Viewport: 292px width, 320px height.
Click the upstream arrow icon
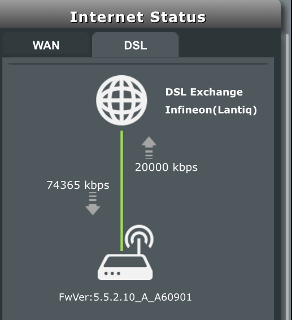pyautogui.click(x=149, y=148)
